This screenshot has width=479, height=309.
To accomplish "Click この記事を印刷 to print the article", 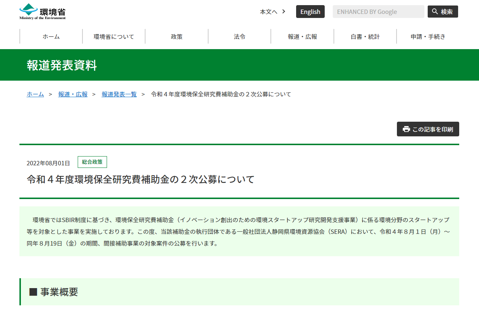I will (x=428, y=129).
